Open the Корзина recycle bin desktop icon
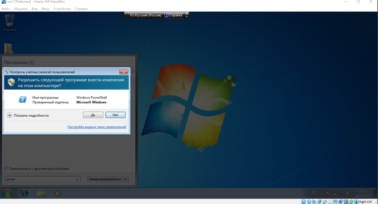 click(x=10, y=23)
